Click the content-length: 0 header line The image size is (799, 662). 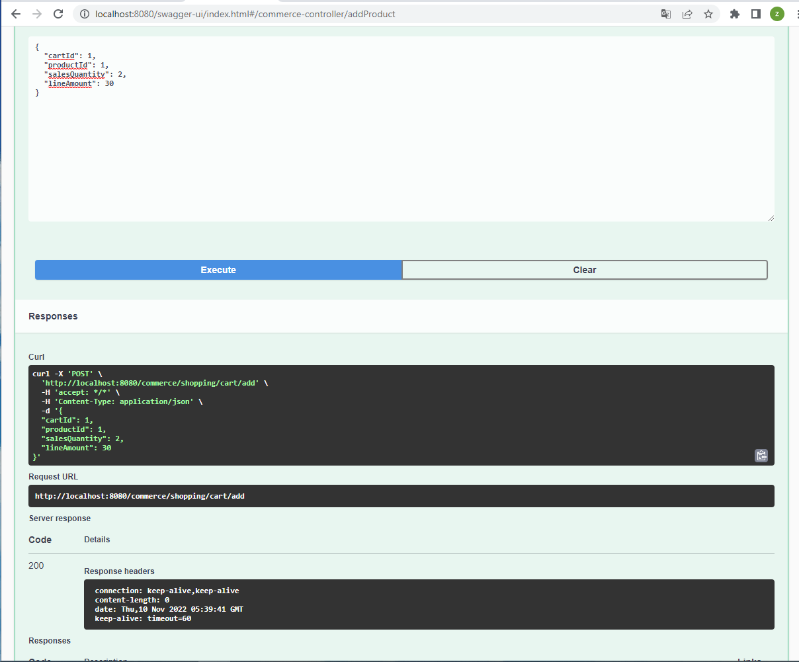click(132, 600)
